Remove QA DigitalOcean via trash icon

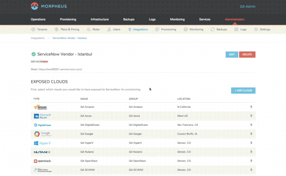(x=251, y=125)
